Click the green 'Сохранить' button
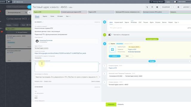The width and height of the screenshot is (191, 107). [x=111, y=104]
